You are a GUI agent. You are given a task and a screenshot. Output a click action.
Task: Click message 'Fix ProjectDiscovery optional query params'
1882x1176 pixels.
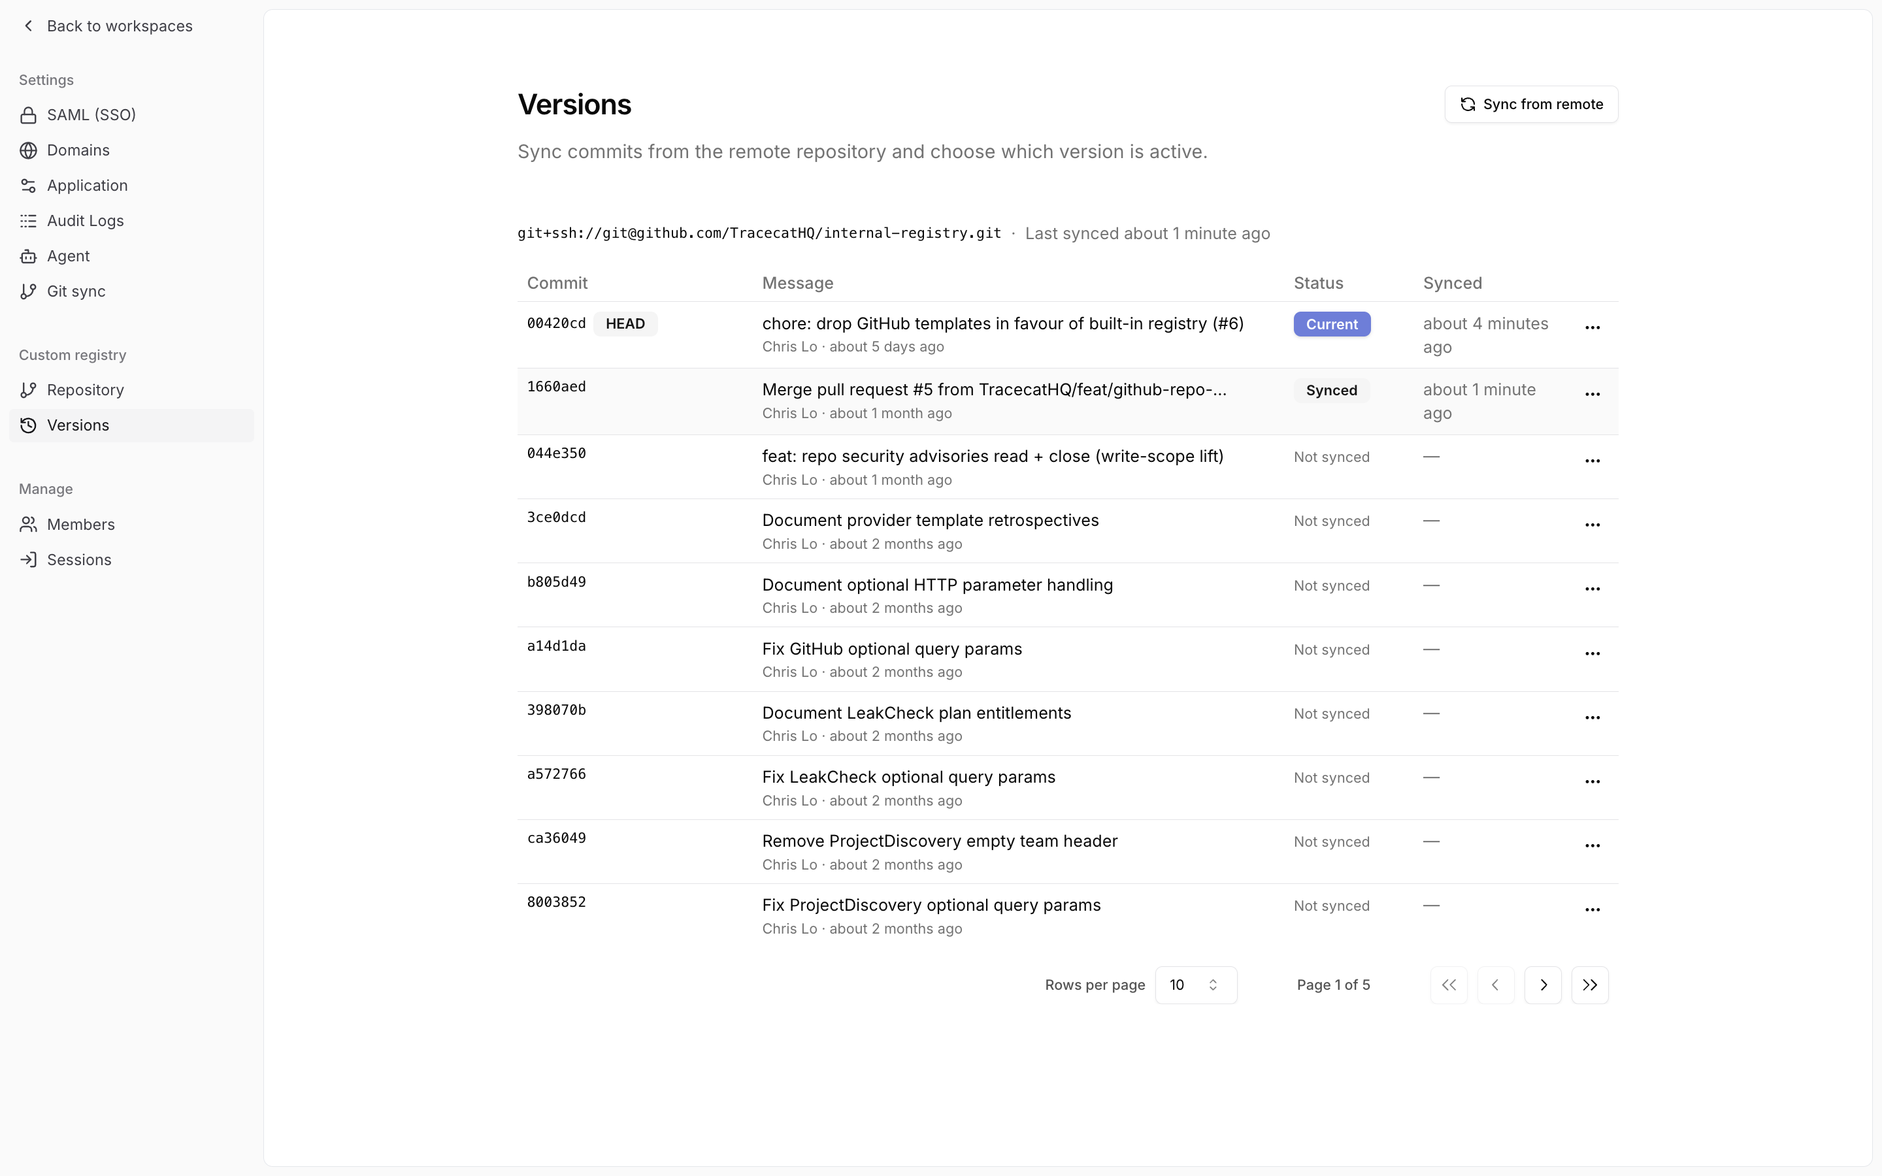click(x=931, y=906)
